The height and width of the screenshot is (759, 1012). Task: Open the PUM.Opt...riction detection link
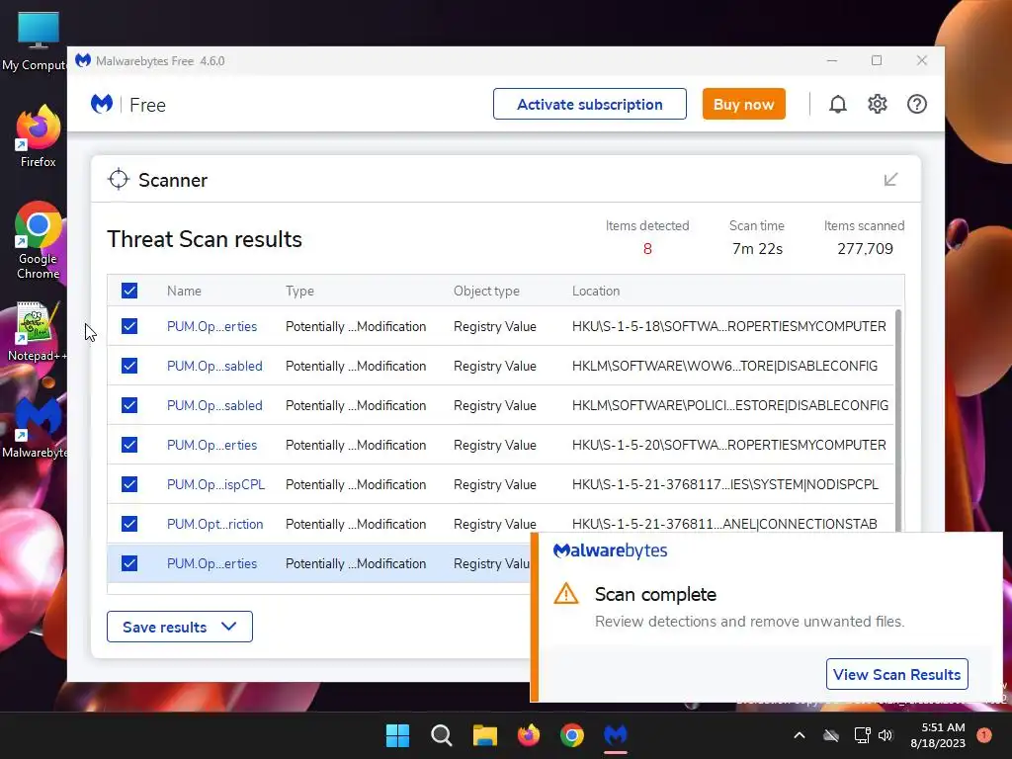tap(214, 524)
